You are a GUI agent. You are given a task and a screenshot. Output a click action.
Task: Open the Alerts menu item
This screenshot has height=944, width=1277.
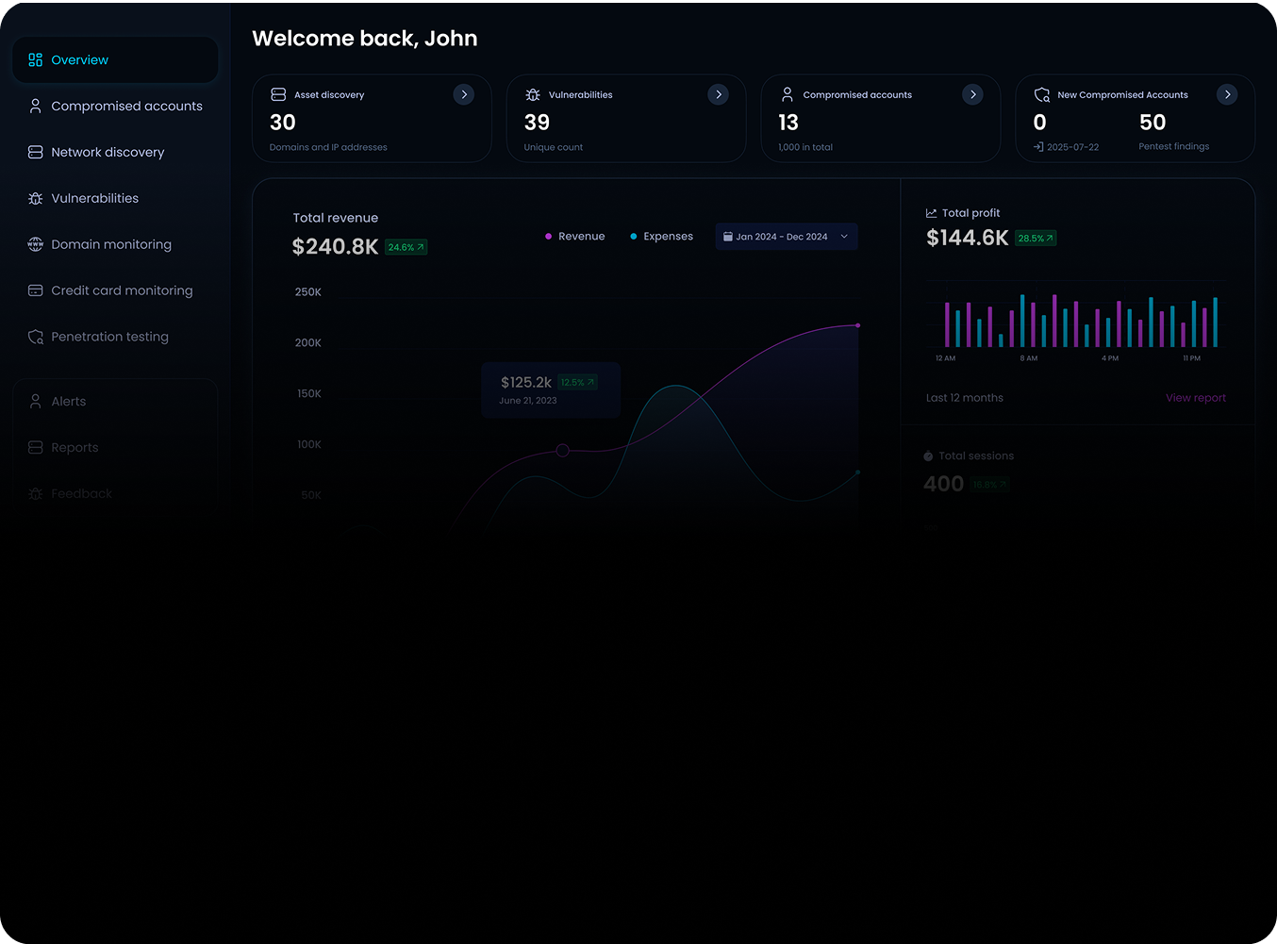68,402
